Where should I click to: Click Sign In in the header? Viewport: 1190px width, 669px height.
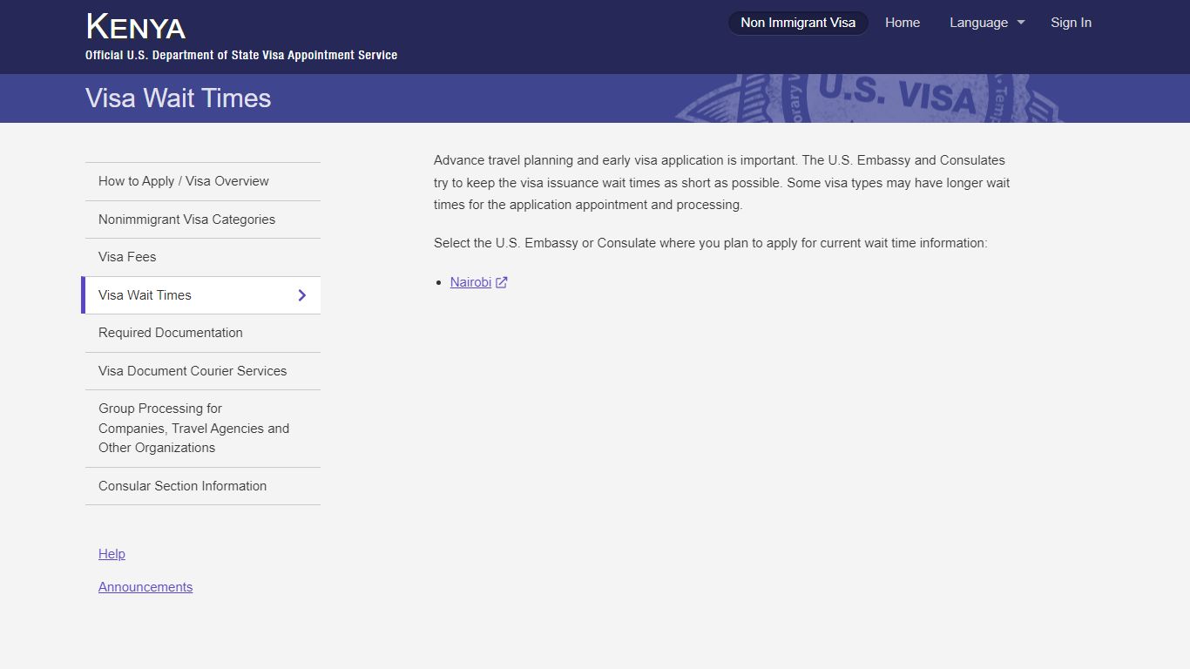pyautogui.click(x=1071, y=23)
